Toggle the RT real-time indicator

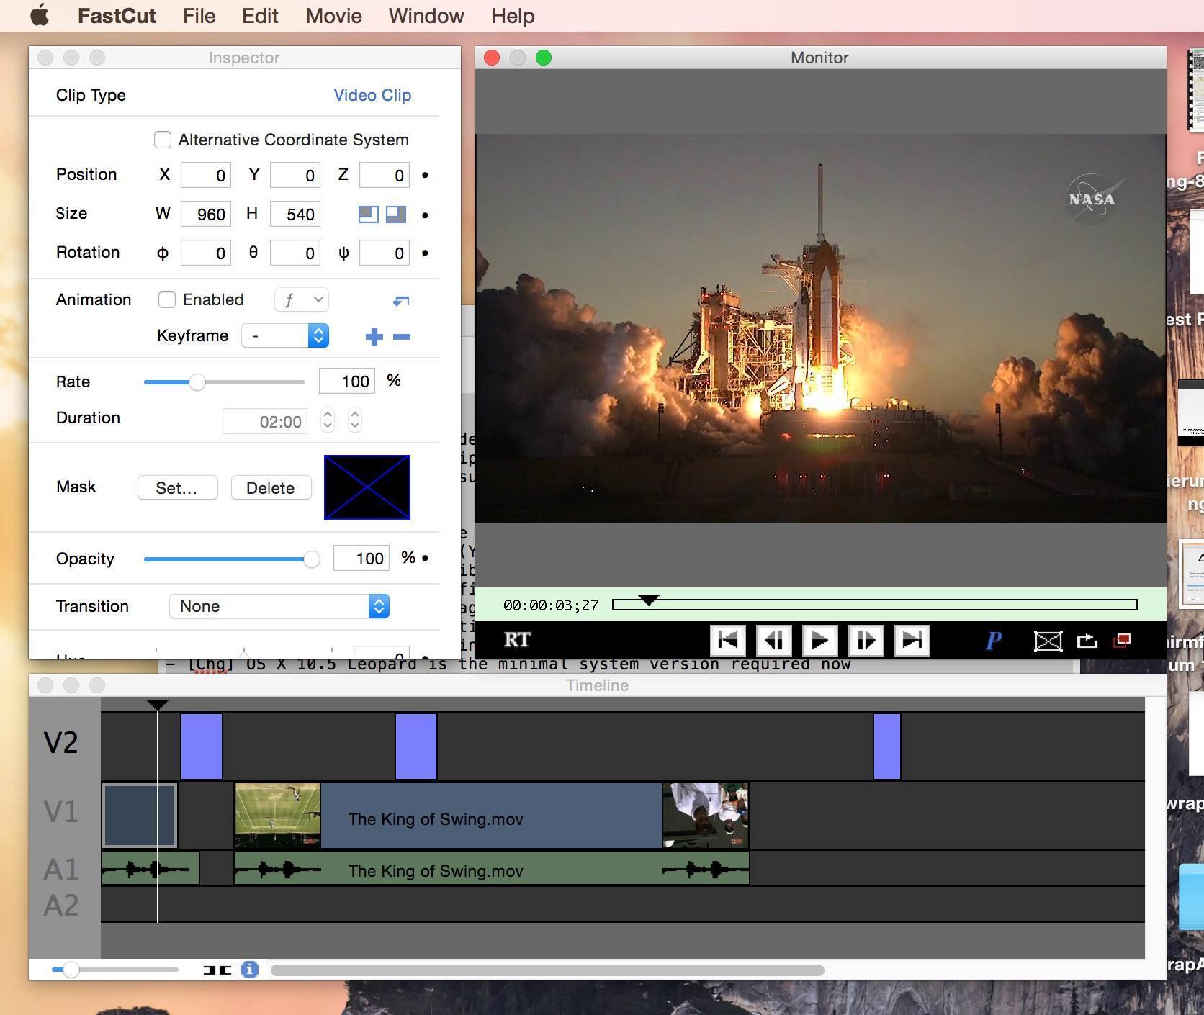point(517,640)
